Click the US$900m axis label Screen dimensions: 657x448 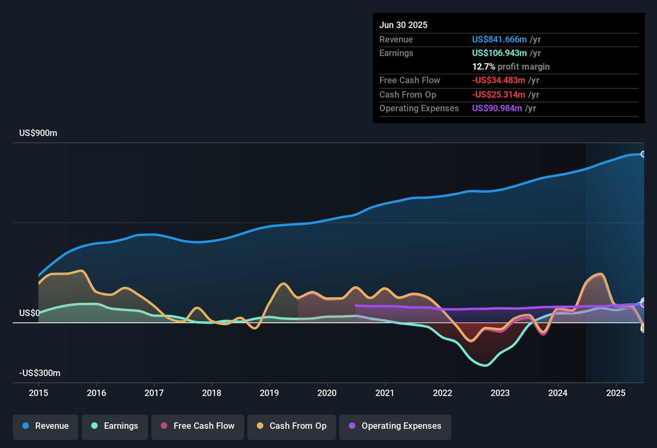point(38,133)
